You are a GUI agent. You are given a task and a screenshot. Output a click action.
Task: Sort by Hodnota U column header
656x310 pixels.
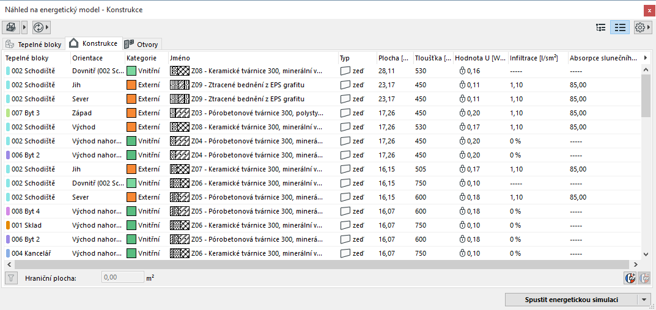481,58
